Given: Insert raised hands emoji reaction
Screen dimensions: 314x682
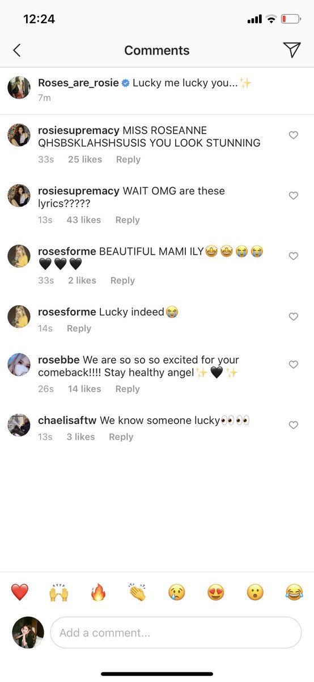Looking at the screenshot, I should click(x=58, y=592).
